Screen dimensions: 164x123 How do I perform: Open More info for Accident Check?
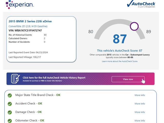pos(140,104)
